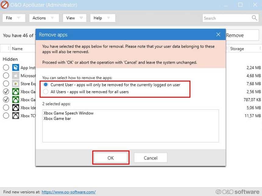Choose the All Users removal option
The height and width of the screenshot is (196, 262).
click(x=46, y=92)
